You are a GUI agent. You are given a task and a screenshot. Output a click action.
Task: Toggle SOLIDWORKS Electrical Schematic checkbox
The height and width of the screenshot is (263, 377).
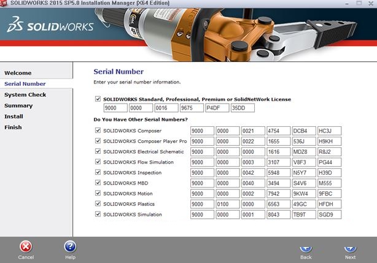98,151
